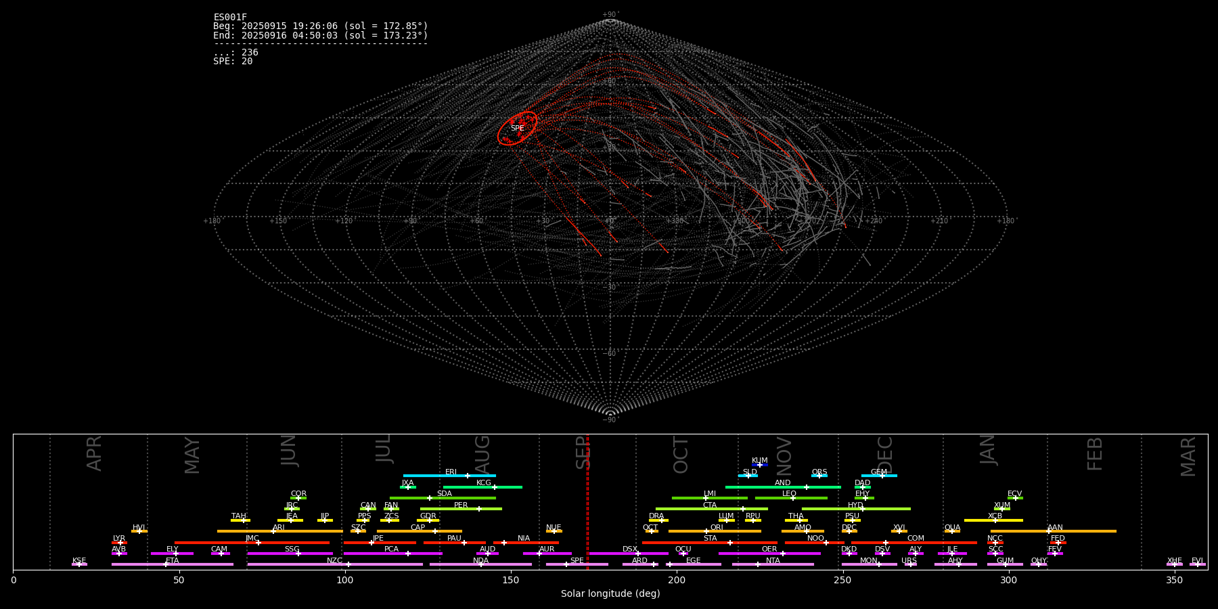The image size is (1218, 609).
Task: Click the CAP shower label
Action: 418,528
